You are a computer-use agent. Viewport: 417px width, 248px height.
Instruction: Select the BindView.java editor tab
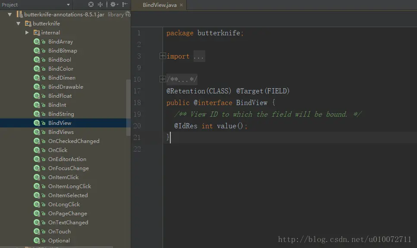[x=160, y=5]
